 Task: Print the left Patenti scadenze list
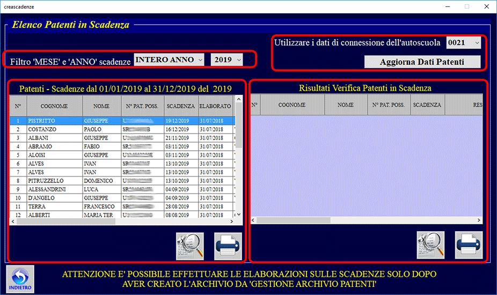(x=228, y=246)
